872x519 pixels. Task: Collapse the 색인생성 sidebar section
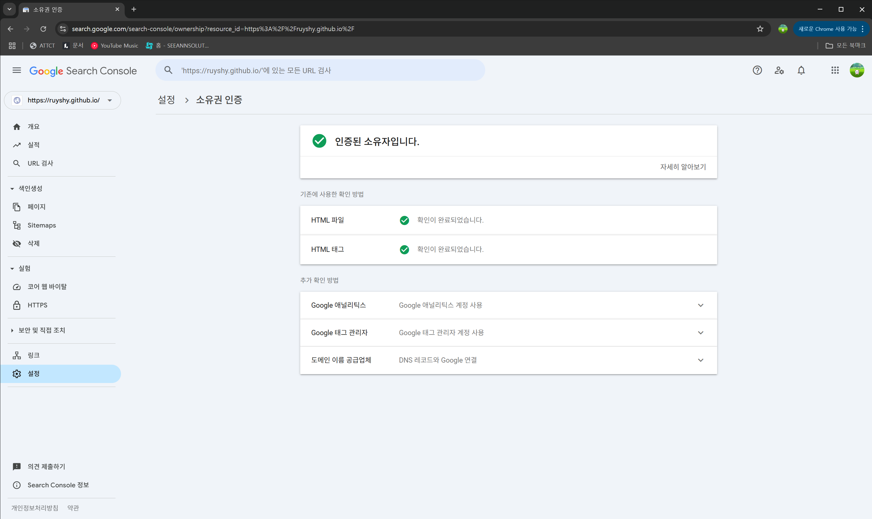[12, 188]
